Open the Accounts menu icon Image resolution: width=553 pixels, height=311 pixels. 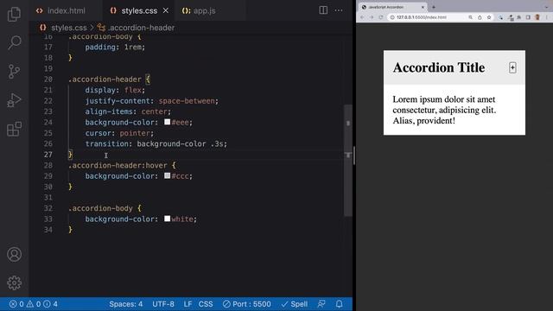14,254
